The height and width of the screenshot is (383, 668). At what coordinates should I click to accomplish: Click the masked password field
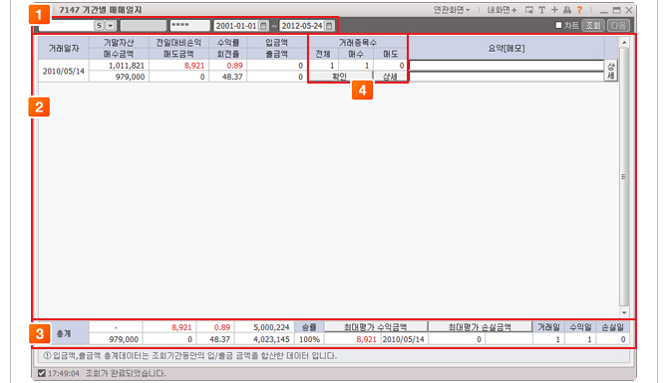pyautogui.click(x=190, y=26)
